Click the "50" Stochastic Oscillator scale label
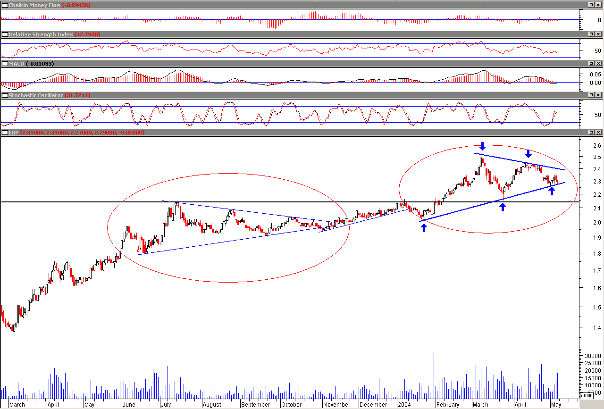The image size is (604, 409). coord(597,115)
